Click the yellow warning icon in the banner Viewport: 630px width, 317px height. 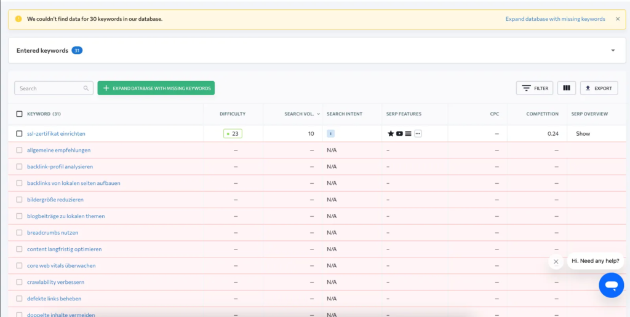coord(18,19)
